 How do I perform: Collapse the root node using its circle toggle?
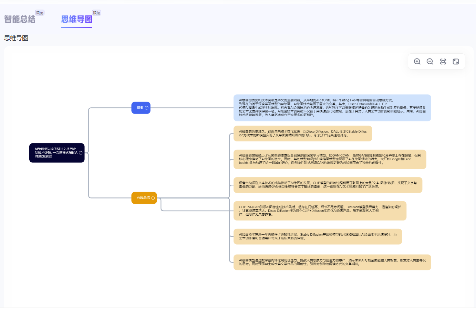point(81,153)
